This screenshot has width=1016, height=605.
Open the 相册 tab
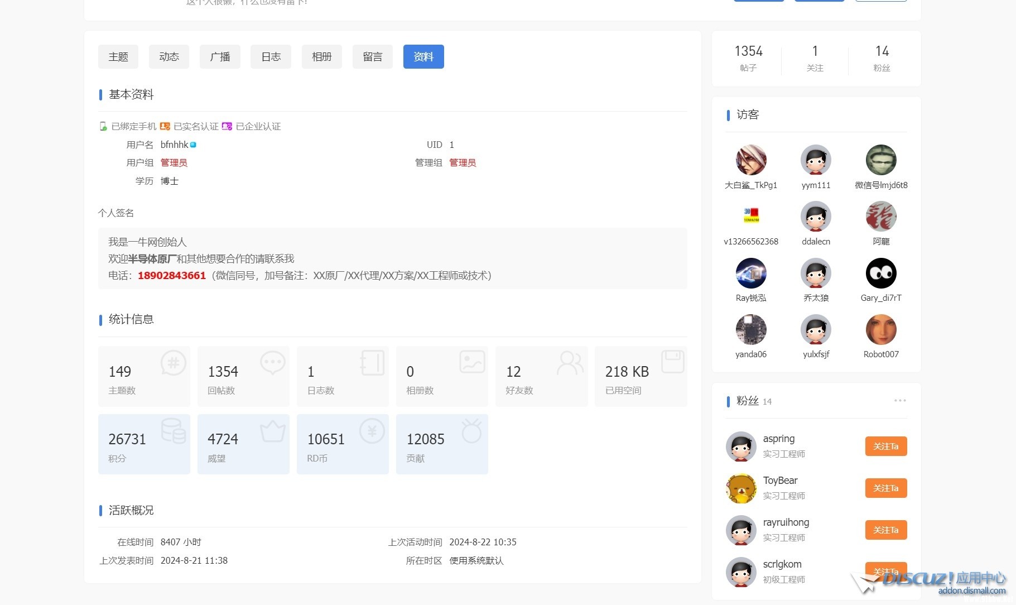[x=321, y=57]
